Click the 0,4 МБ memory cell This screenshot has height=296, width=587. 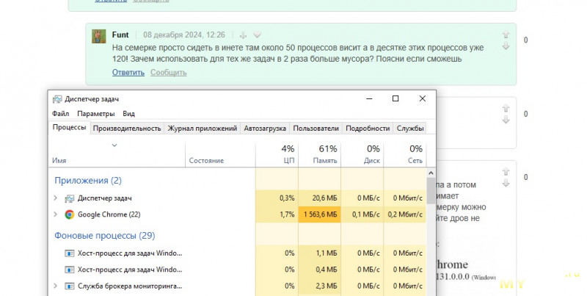[x=320, y=270]
